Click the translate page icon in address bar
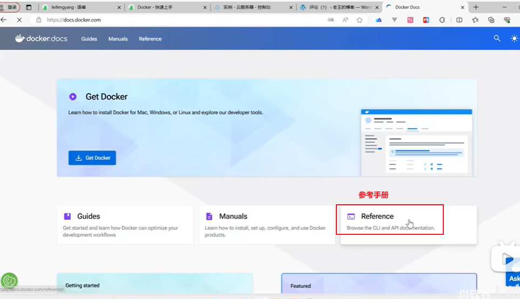Viewport: 520px width, 299px height. pyautogui.click(x=330, y=20)
